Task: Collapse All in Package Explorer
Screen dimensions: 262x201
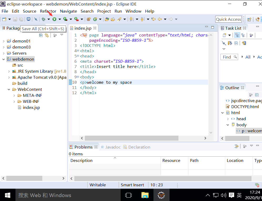Action: pyautogui.click(x=41, y=35)
